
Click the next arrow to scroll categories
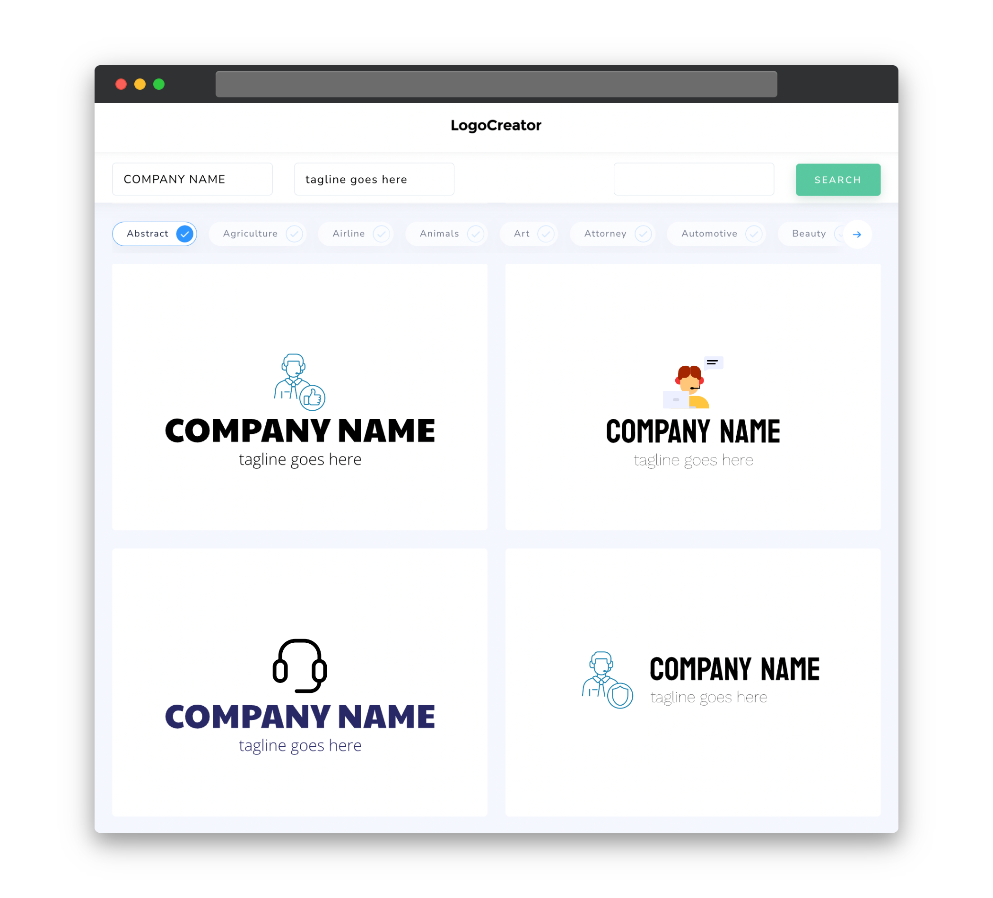click(x=857, y=234)
